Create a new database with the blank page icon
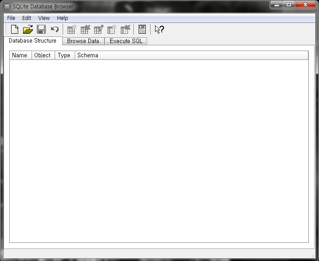This screenshot has width=319, height=261. [x=15, y=29]
